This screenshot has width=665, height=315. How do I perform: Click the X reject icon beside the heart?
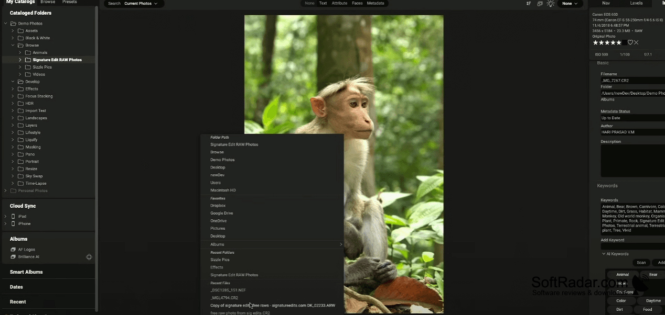pos(636,42)
